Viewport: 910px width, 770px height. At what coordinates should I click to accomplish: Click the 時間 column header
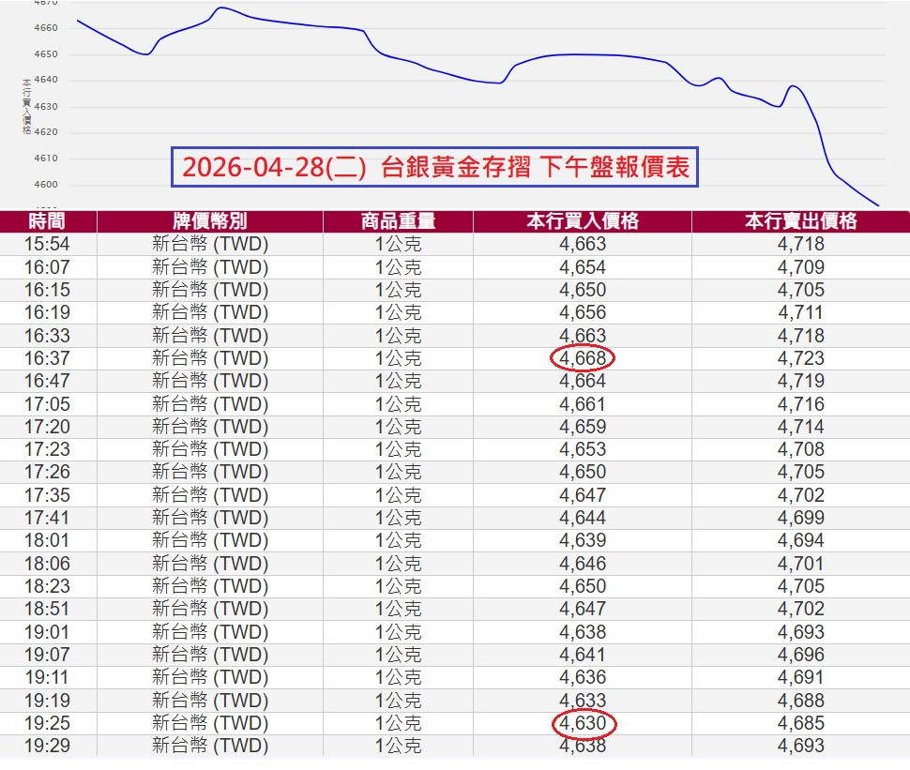coord(47,221)
